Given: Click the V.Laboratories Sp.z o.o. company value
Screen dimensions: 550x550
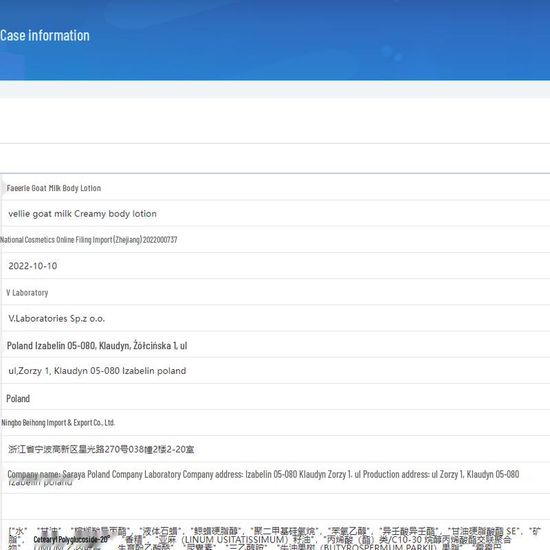Looking at the screenshot, I should tap(56, 318).
